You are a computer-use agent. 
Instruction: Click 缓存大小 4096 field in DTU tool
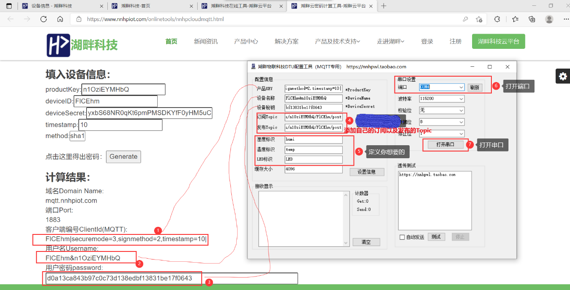[314, 169]
